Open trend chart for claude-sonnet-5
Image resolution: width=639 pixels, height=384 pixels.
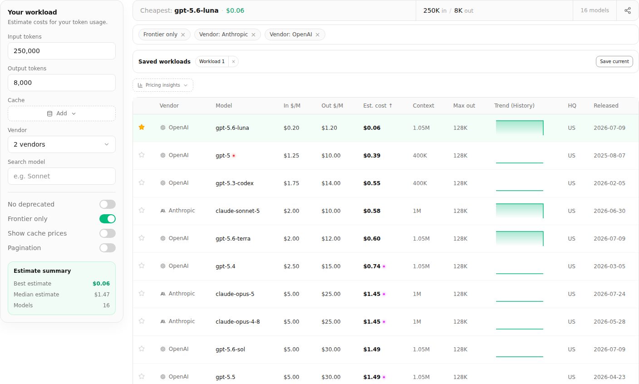click(x=520, y=211)
